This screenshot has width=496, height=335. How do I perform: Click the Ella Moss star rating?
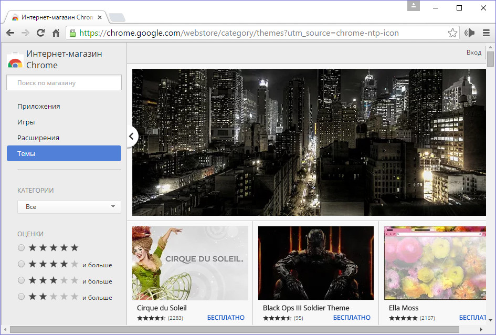(x=403, y=318)
